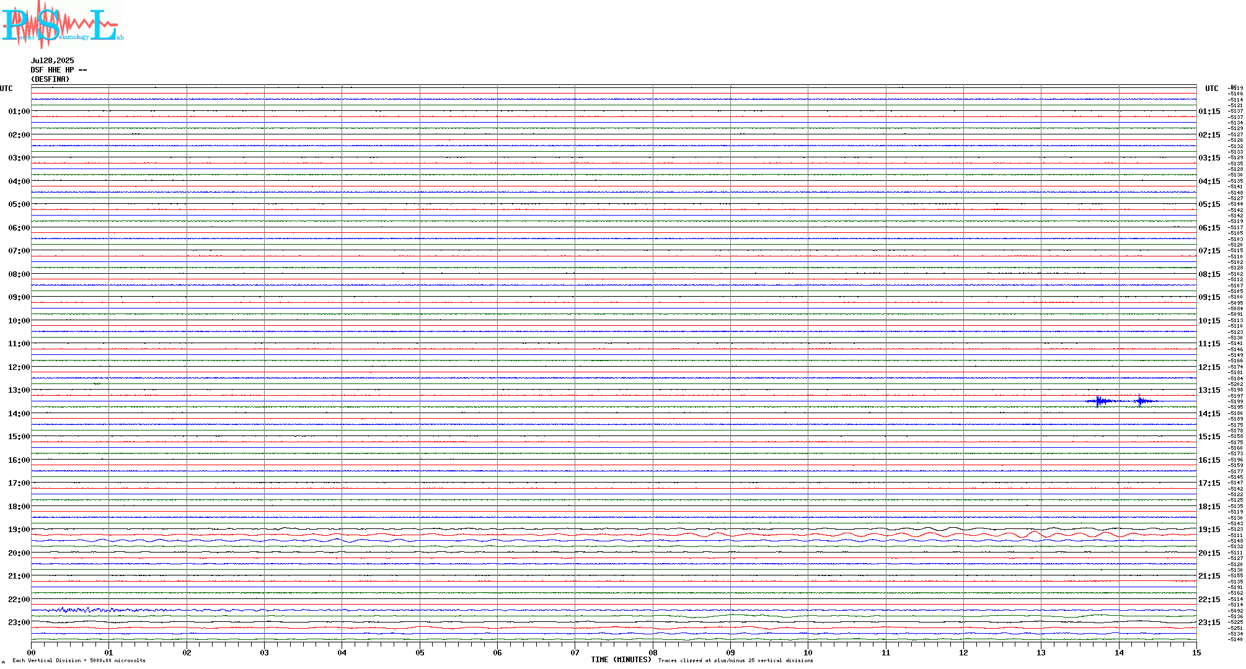This screenshot has height=669, width=1246.
Task: Click the "02:00" hour label
Action: click(x=19, y=135)
